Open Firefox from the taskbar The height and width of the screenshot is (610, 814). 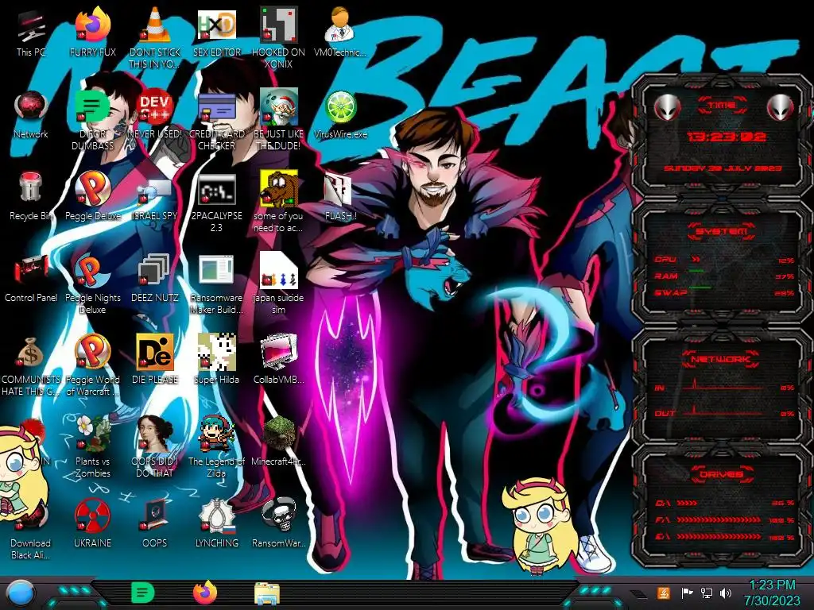[x=205, y=593]
